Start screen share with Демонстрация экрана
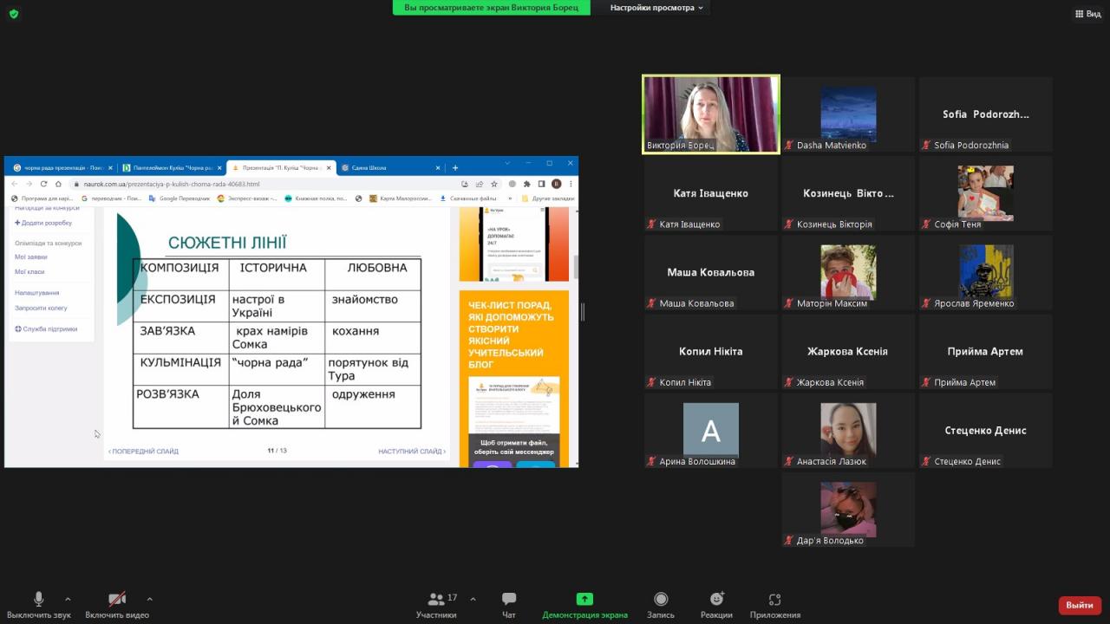Screen dimensions: 1110x624 [584, 600]
